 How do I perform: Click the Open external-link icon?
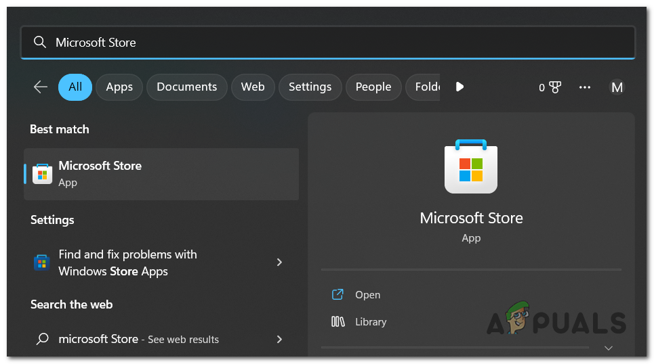(x=338, y=294)
